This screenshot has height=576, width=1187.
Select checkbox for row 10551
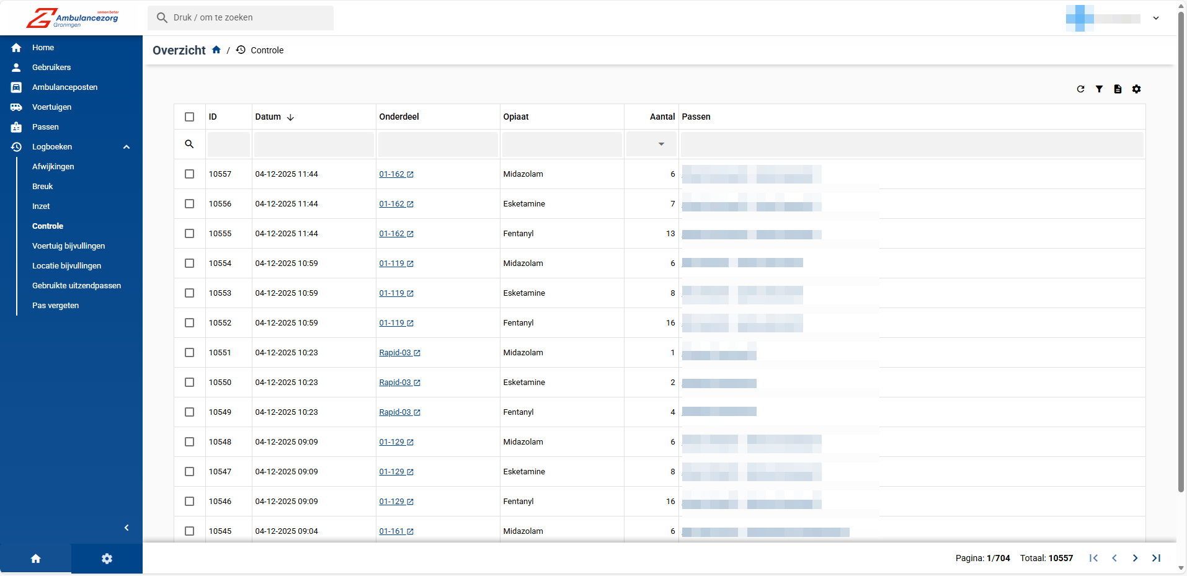190,353
